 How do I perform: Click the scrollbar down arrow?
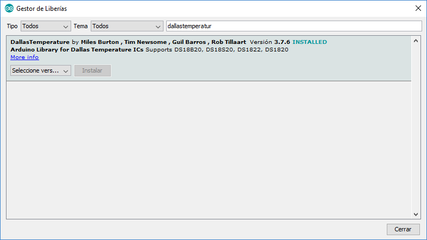pyautogui.click(x=416, y=214)
